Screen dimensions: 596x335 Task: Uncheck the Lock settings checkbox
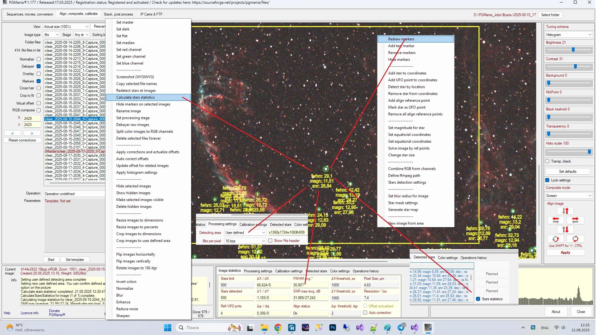[x=547, y=180]
